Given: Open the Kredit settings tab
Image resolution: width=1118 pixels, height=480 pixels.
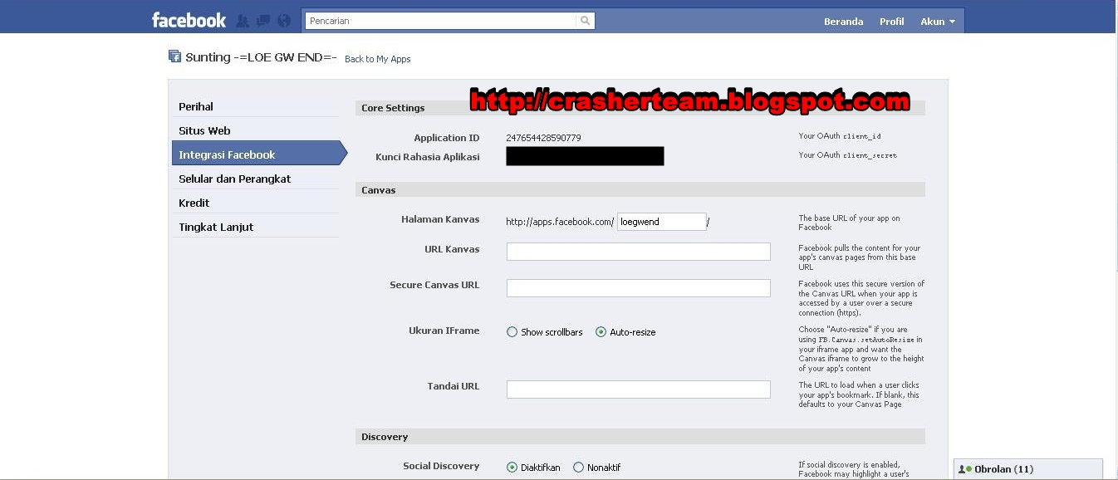Looking at the screenshot, I should [255, 203].
